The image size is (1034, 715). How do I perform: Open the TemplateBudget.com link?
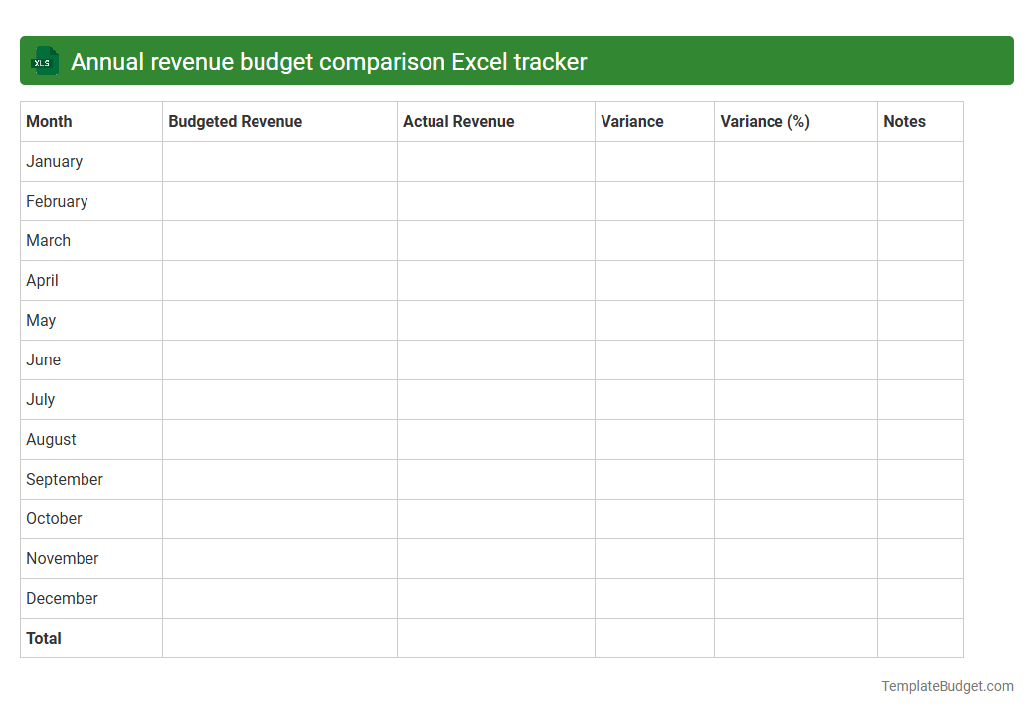(947, 685)
